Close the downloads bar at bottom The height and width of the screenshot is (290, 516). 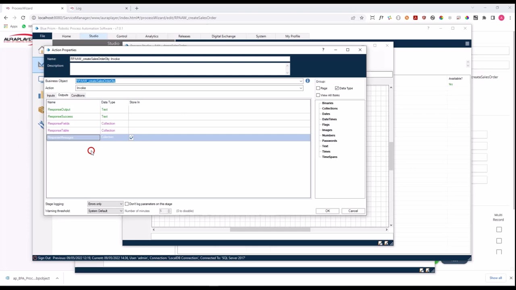(511, 278)
